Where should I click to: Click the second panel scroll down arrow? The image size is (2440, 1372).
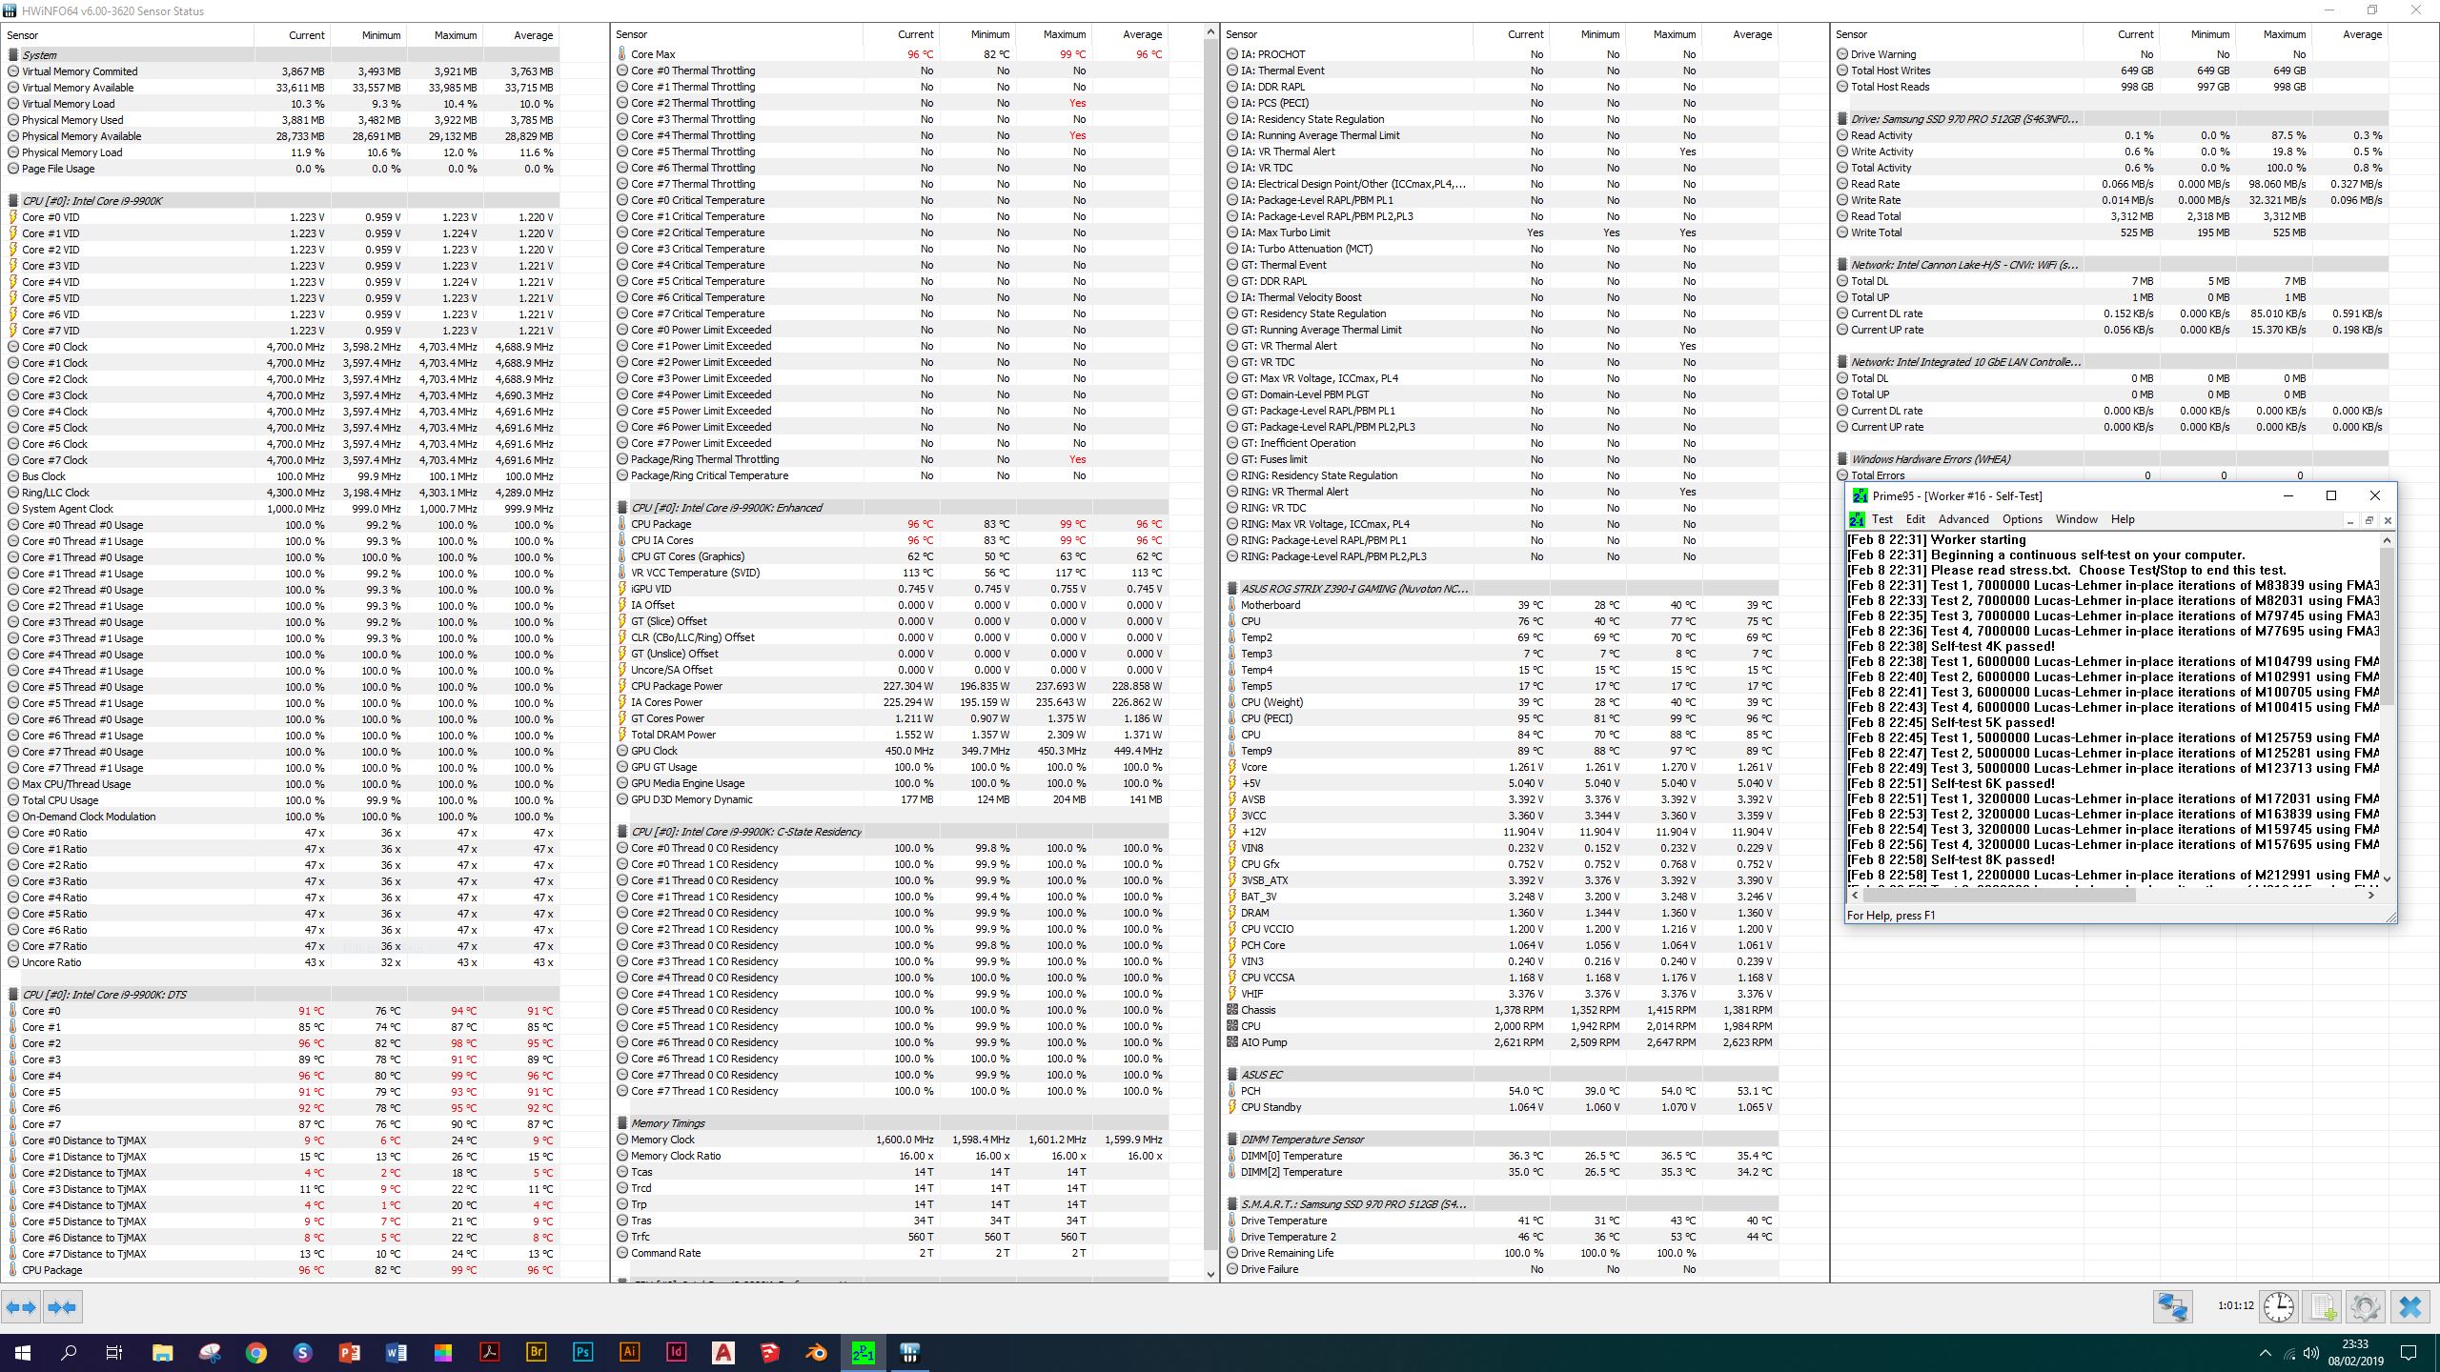(1210, 1274)
